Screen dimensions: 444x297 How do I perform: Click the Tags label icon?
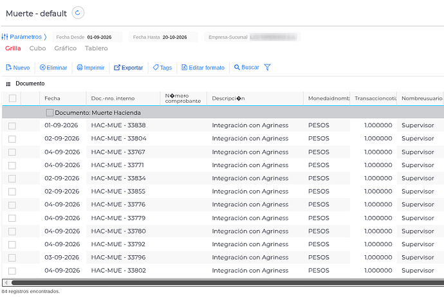point(156,67)
